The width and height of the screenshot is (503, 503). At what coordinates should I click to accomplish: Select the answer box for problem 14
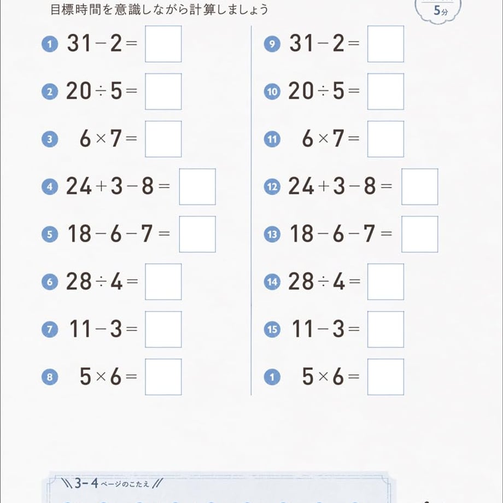385,282
